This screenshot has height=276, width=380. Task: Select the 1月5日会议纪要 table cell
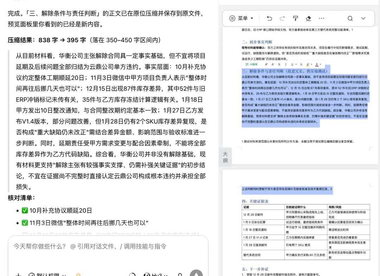(263, 222)
